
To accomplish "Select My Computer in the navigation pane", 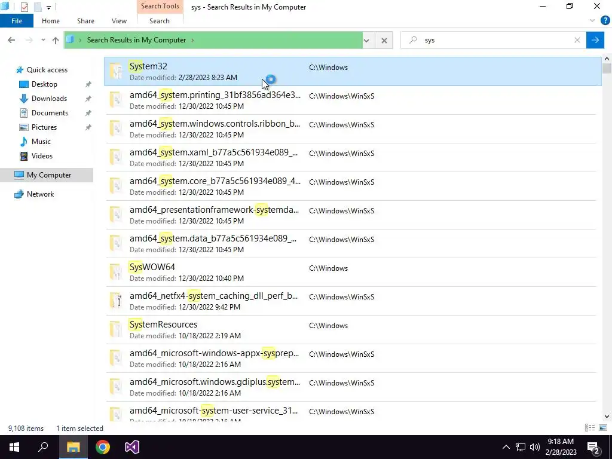I will (x=47, y=175).
